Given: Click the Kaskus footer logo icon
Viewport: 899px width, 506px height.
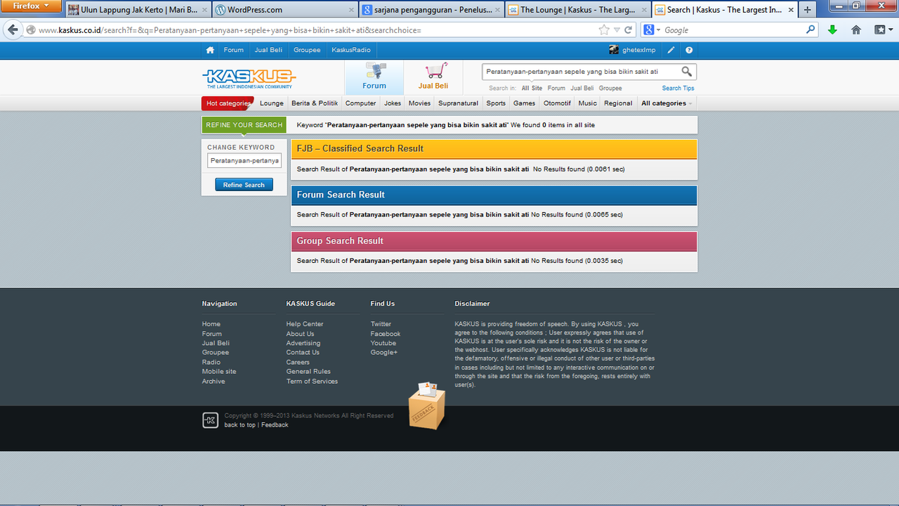Looking at the screenshot, I should [210, 420].
